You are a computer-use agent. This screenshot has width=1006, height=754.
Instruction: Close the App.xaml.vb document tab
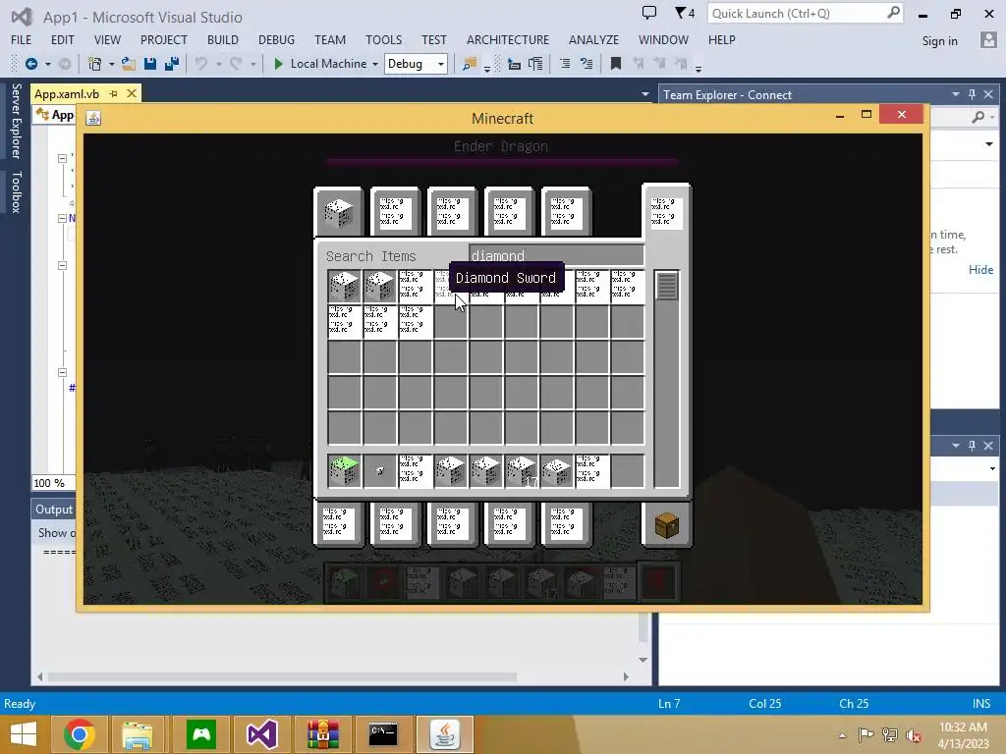(132, 93)
